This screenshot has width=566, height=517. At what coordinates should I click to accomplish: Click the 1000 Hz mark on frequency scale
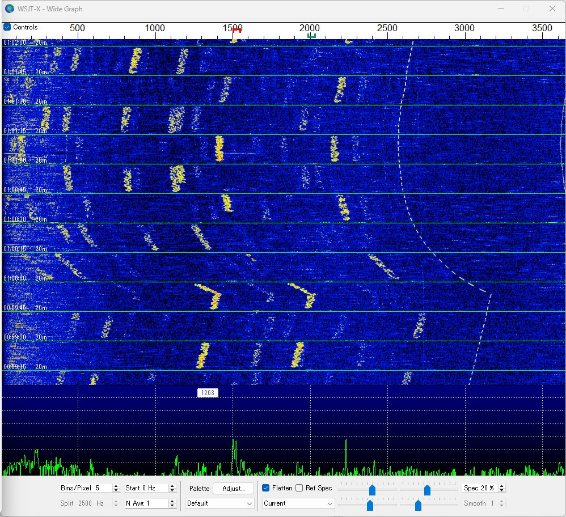coord(155,28)
